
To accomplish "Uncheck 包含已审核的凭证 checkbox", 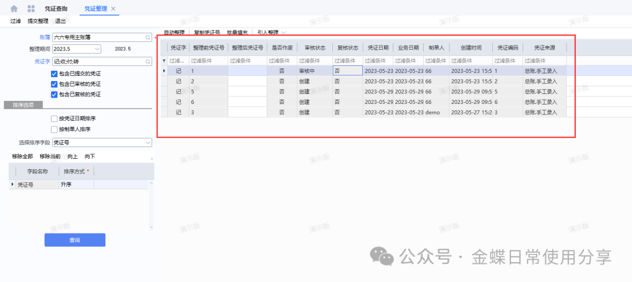I will tap(54, 84).
